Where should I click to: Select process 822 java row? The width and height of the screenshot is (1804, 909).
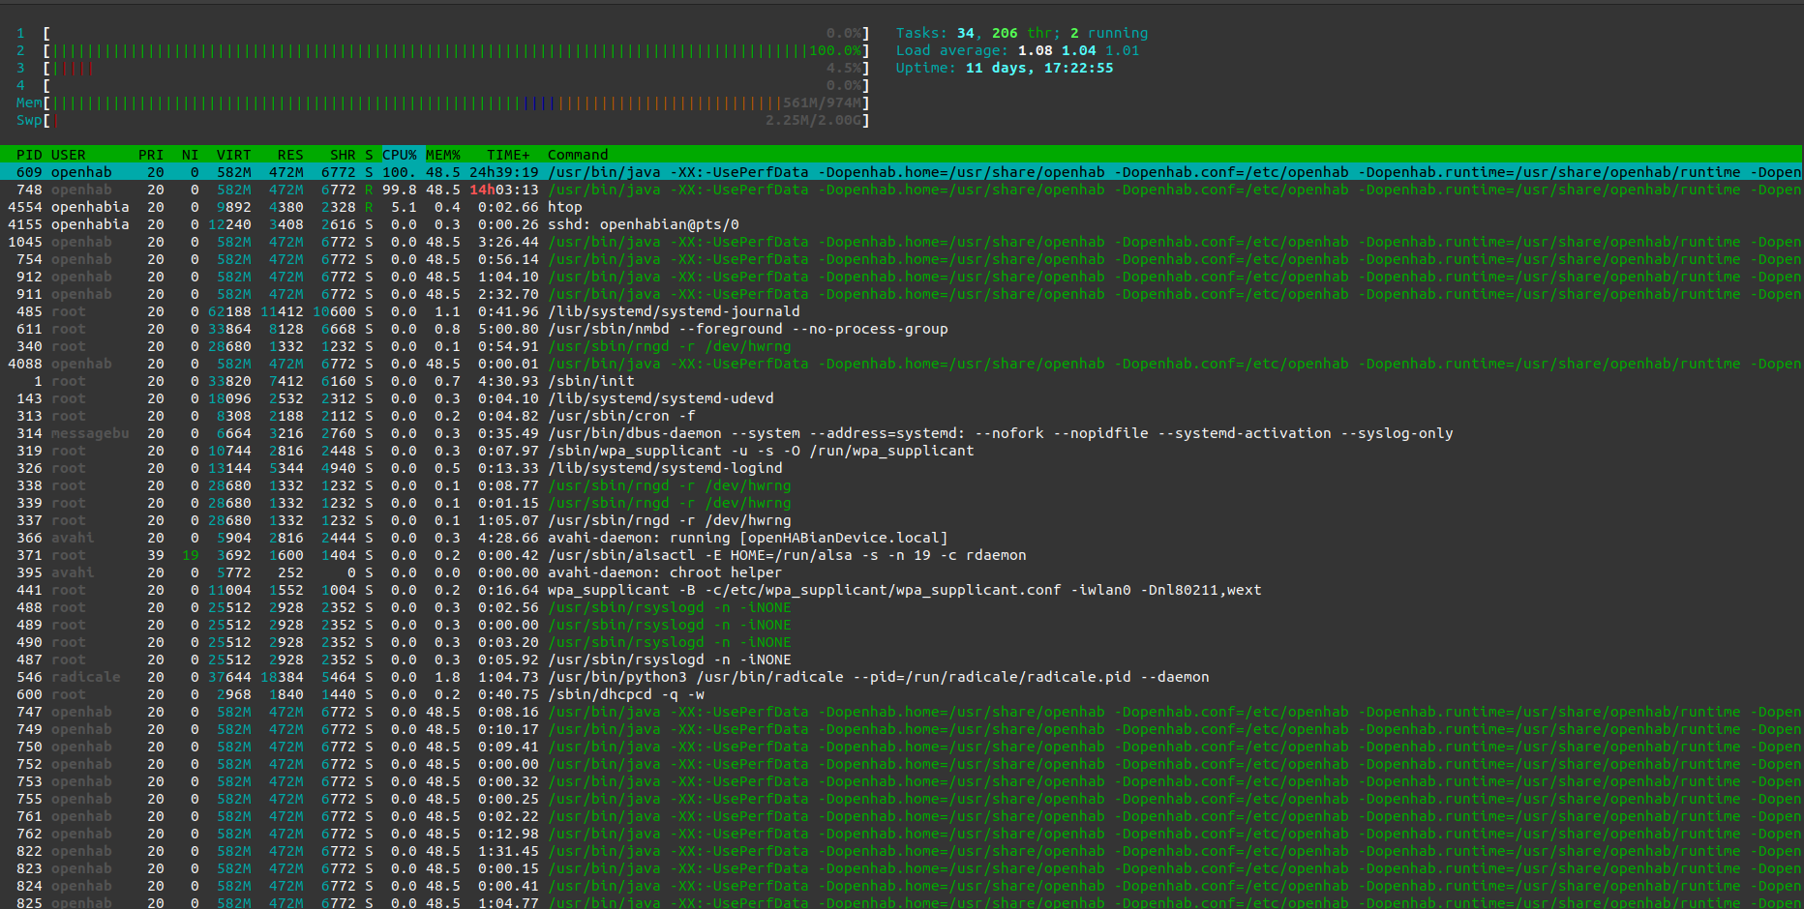[901, 851]
